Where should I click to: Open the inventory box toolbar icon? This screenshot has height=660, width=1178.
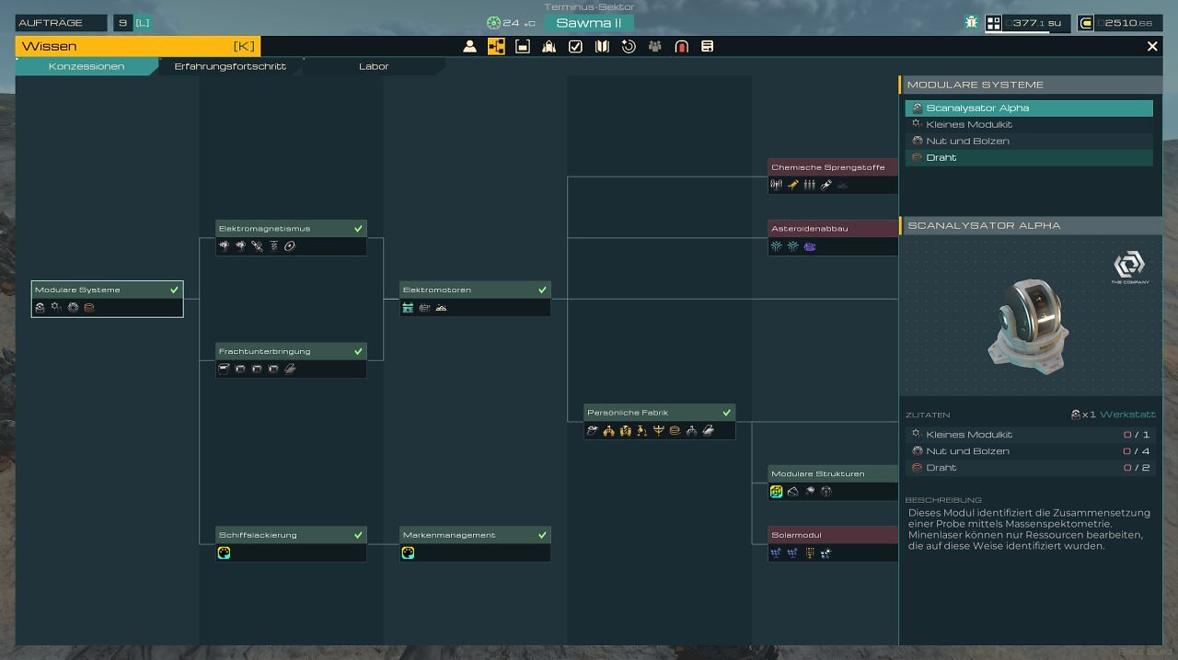click(x=523, y=46)
